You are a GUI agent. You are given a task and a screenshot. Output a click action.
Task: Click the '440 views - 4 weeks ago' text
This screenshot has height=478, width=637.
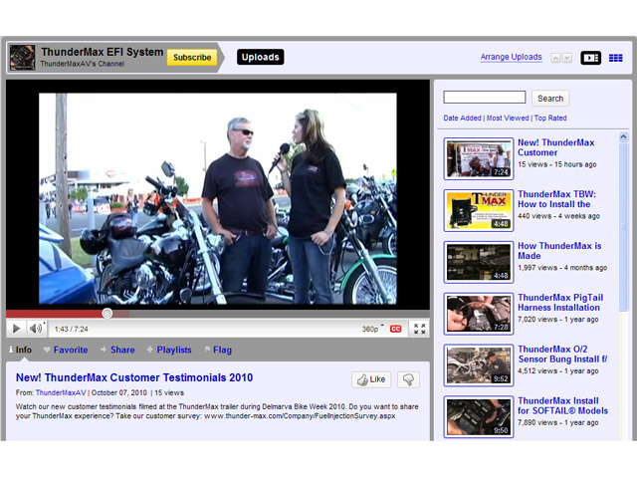tap(558, 216)
